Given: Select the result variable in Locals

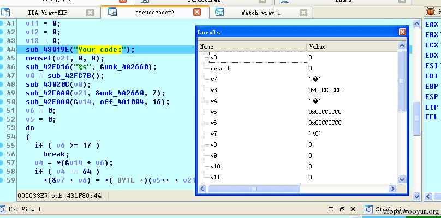Looking at the screenshot, I should [220, 68].
